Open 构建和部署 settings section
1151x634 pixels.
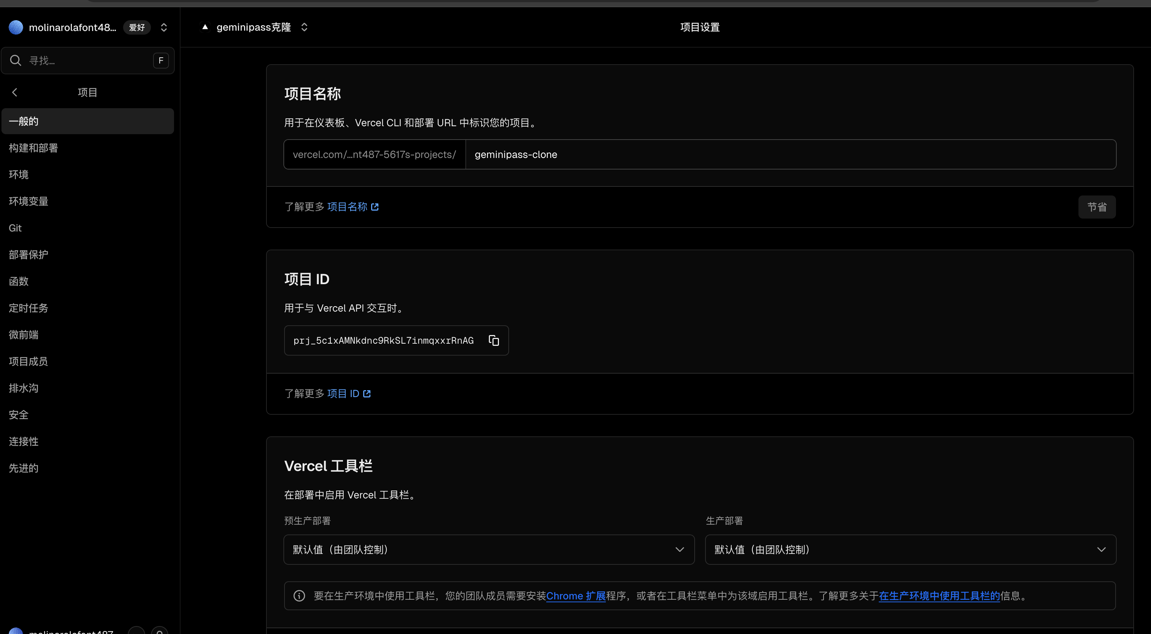(x=34, y=148)
